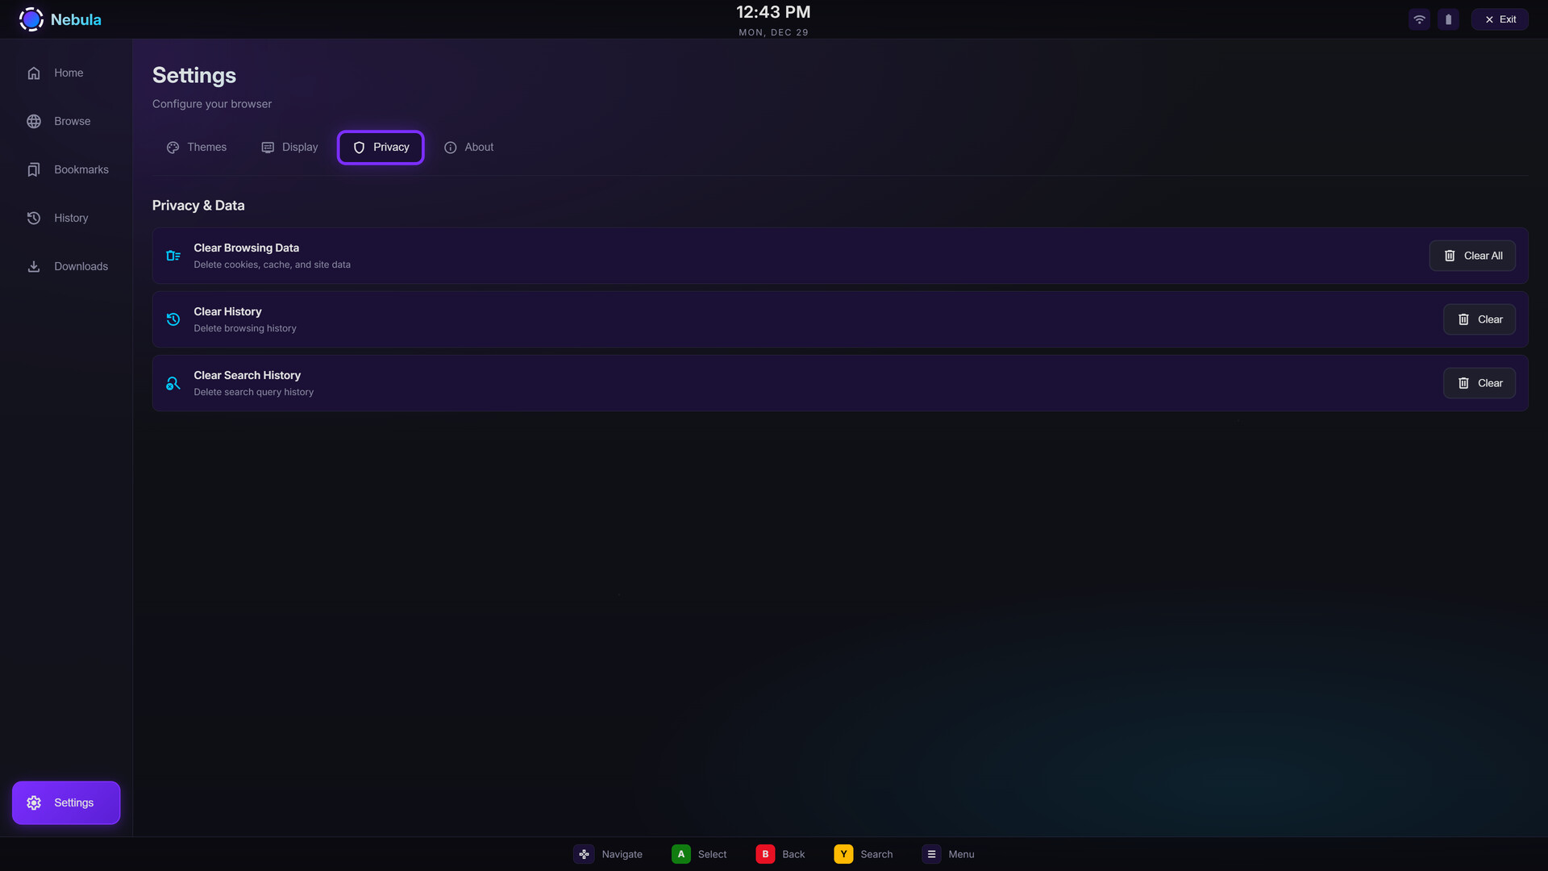Screen dimensions: 1548x871
Task: Click the B Back hint
Action: (x=780, y=854)
